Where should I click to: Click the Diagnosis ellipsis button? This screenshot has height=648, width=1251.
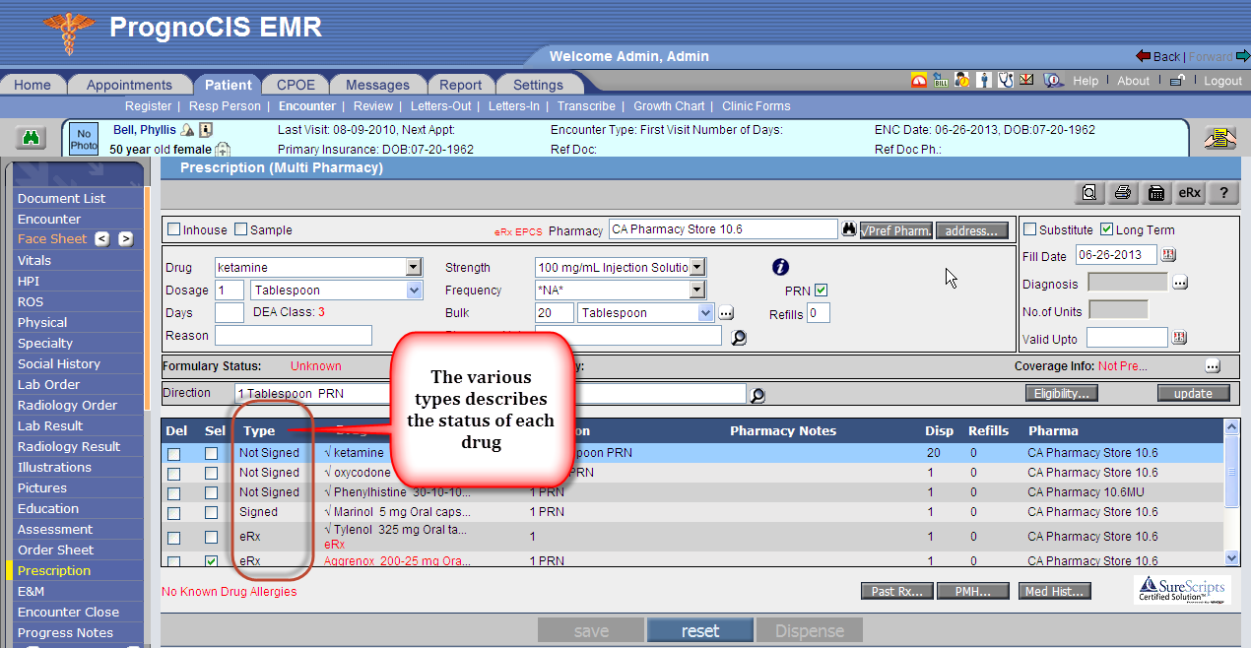[x=1179, y=283]
